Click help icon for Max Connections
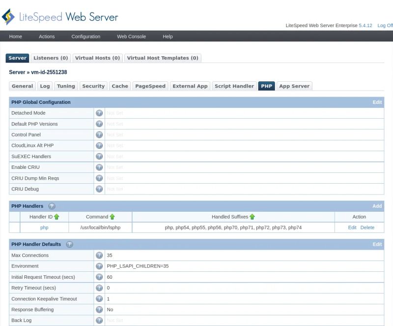The image size is (393, 326). [x=99, y=255]
